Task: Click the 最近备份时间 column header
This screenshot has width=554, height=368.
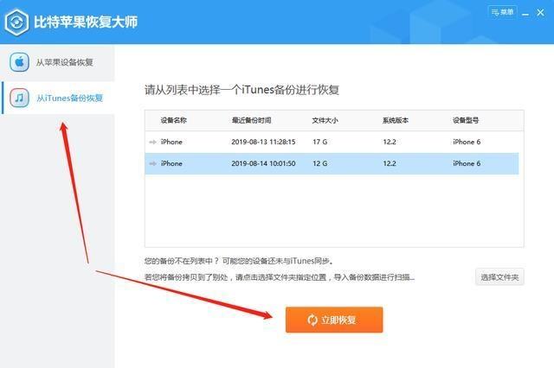Action: pos(251,121)
